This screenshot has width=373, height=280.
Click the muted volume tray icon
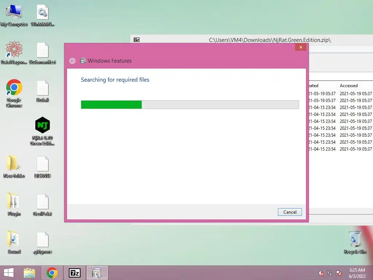point(321,273)
